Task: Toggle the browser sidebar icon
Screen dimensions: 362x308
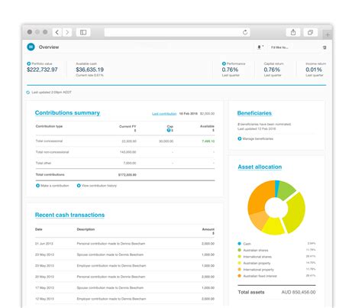Action: (83, 32)
